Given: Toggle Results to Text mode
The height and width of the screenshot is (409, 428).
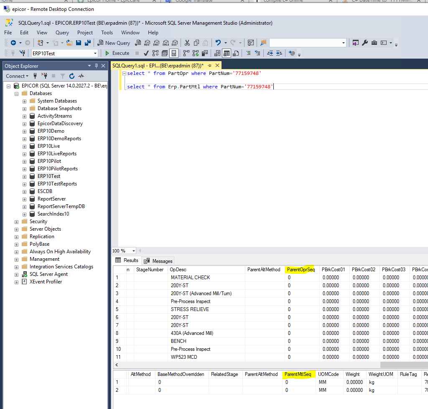Looking at the screenshot, I should click(217, 53).
